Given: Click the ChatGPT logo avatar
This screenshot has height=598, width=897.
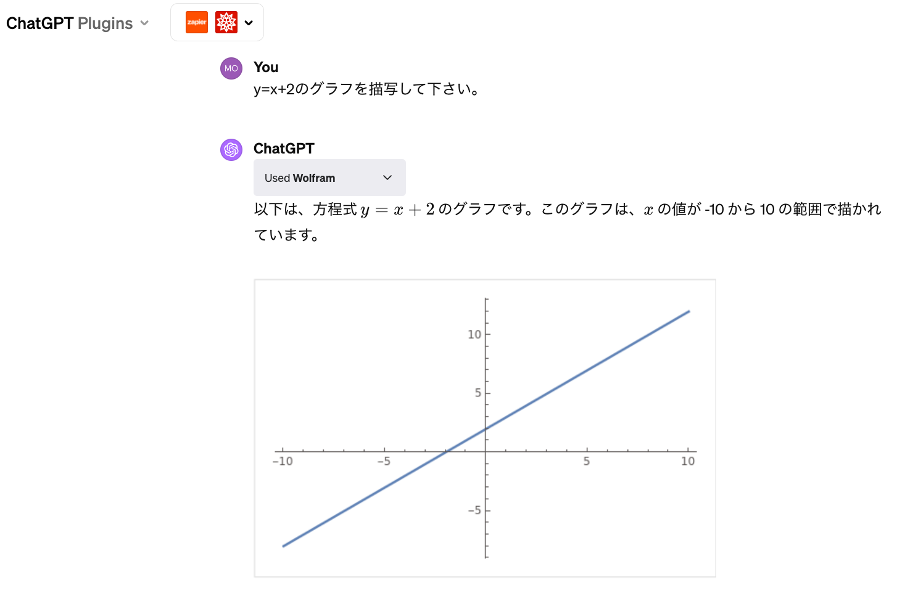Looking at the screenshot, I should click(231, 150).
